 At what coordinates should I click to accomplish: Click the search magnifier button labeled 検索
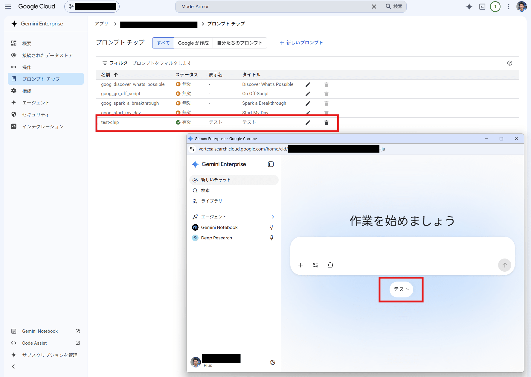click(394, 7)
